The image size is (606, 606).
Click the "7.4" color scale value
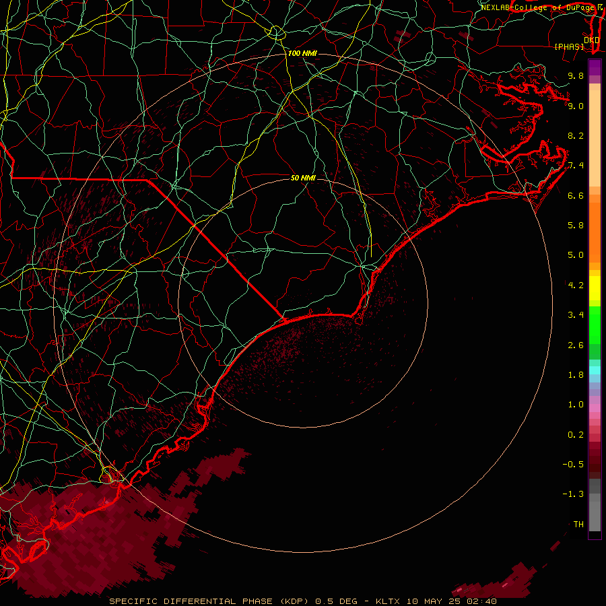[x=576, y=166]
